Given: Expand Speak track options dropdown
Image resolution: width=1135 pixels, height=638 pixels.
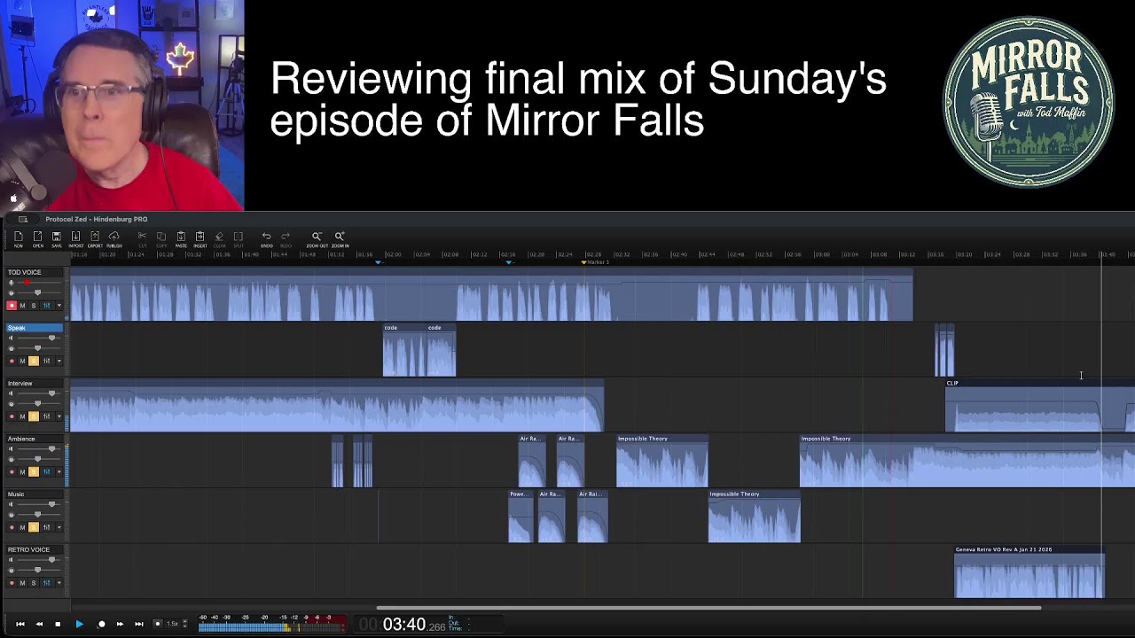Looking at the screenshot, I should point(59,361).
